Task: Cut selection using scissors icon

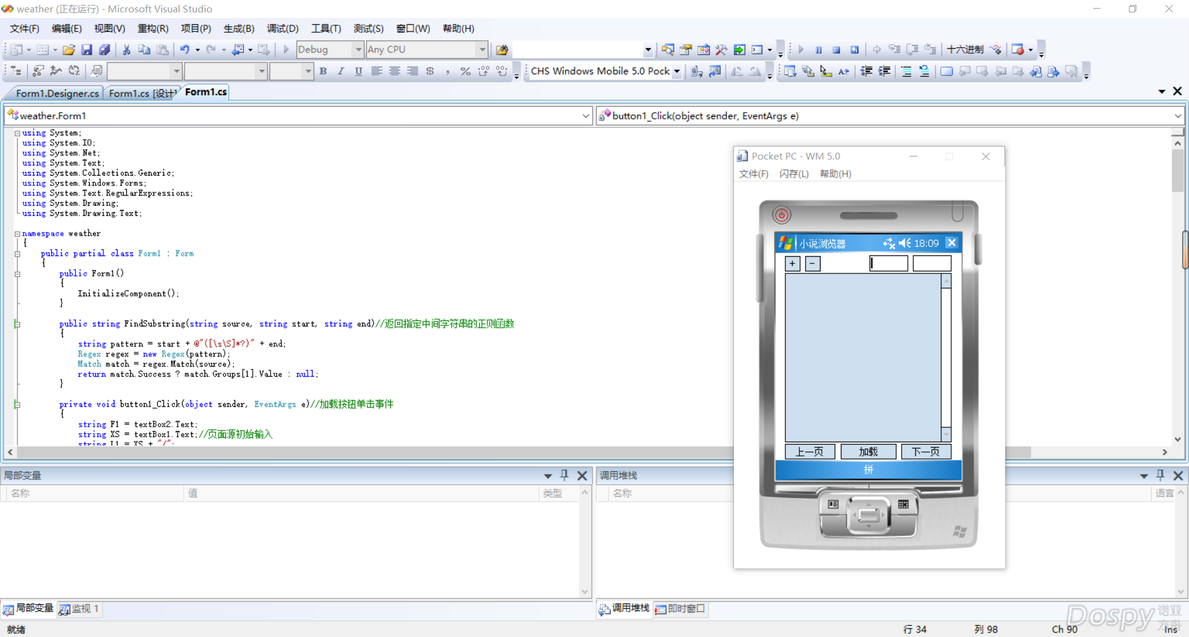Action: [126, 49]
